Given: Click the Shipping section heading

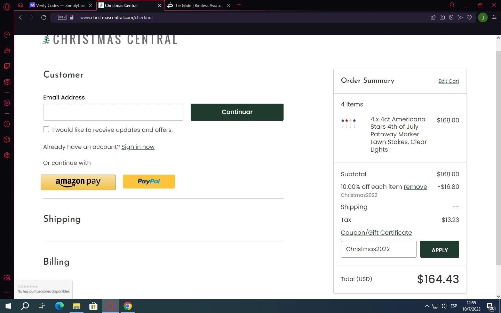Looking at the screenshot, I should point(62,219).
